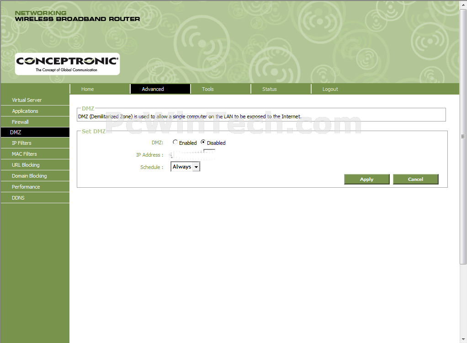Image resolution: width=467 pixels, height=343 pixels.
Task: Click the page vertical scrollbar thumb
Action: pyautogui.click(x=463, y=137)
